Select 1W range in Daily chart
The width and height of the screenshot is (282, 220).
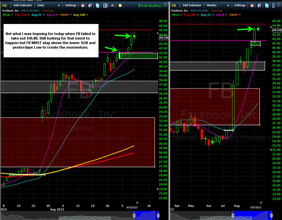(94, 218)
